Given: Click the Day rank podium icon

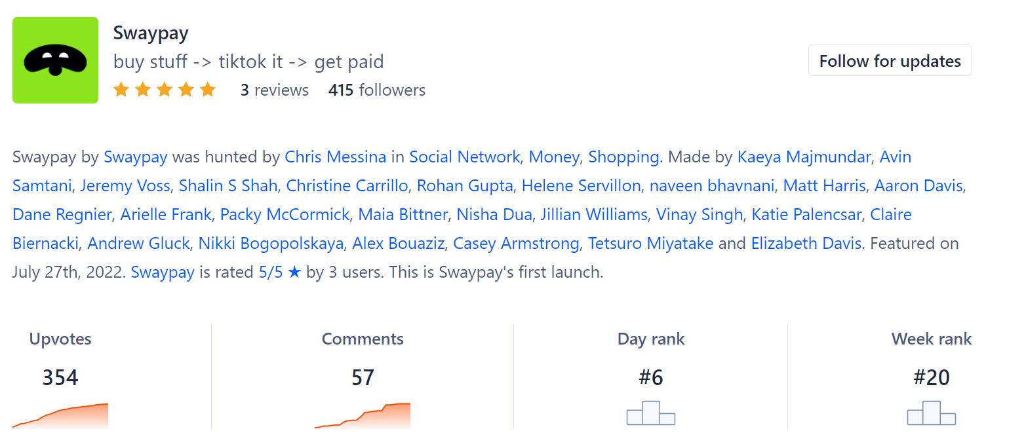Looking at the screenshot, I should 650,413.
